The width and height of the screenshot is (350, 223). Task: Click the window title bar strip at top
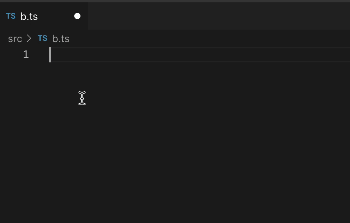point(175,1)
